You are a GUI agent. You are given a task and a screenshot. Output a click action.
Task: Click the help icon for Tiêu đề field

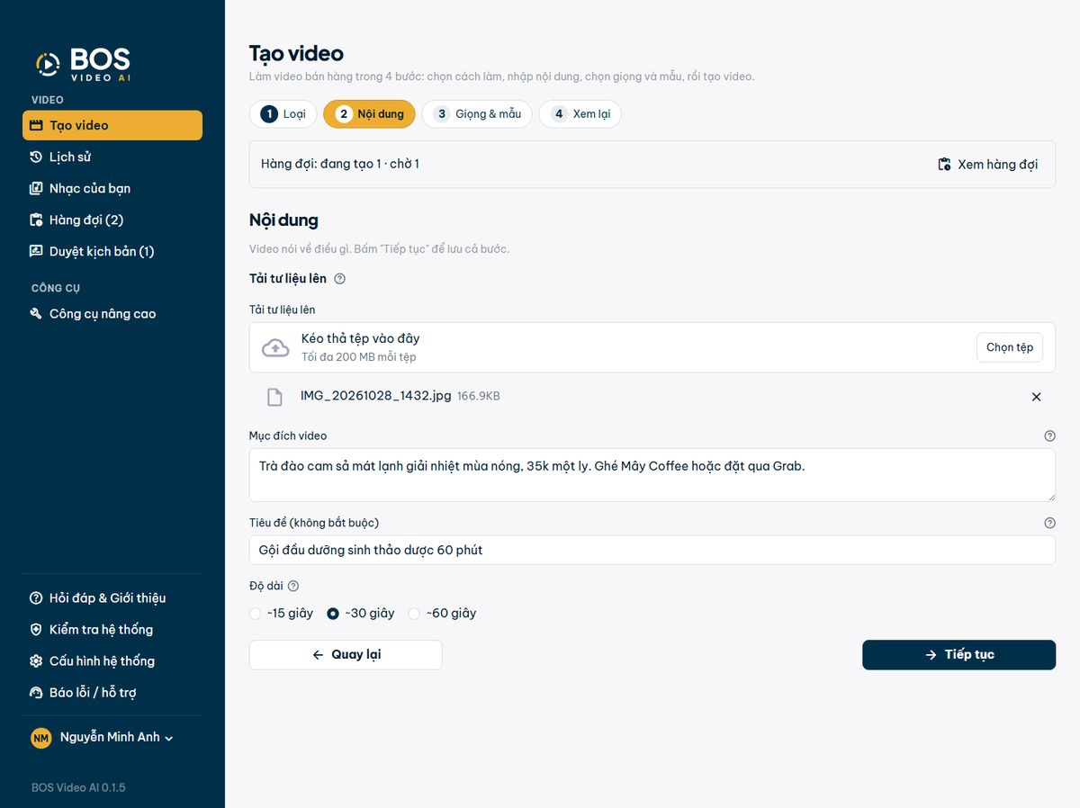pyautogui.click(x=1049, y=523)
